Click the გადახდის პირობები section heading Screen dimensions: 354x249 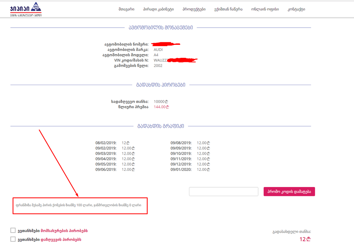(x=161, y=85)
